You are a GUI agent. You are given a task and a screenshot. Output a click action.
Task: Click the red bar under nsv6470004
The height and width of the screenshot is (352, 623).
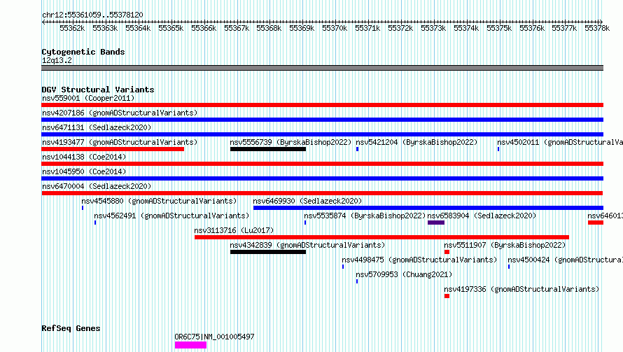[322, 193]
